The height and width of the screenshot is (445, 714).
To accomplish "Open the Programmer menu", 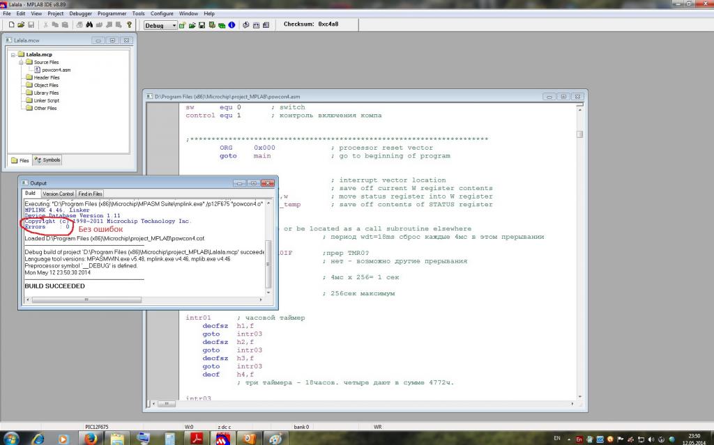I will point(112,13).
